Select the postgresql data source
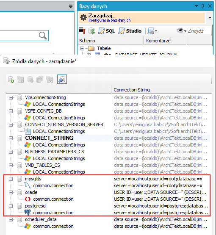 [x=36, y=206]
